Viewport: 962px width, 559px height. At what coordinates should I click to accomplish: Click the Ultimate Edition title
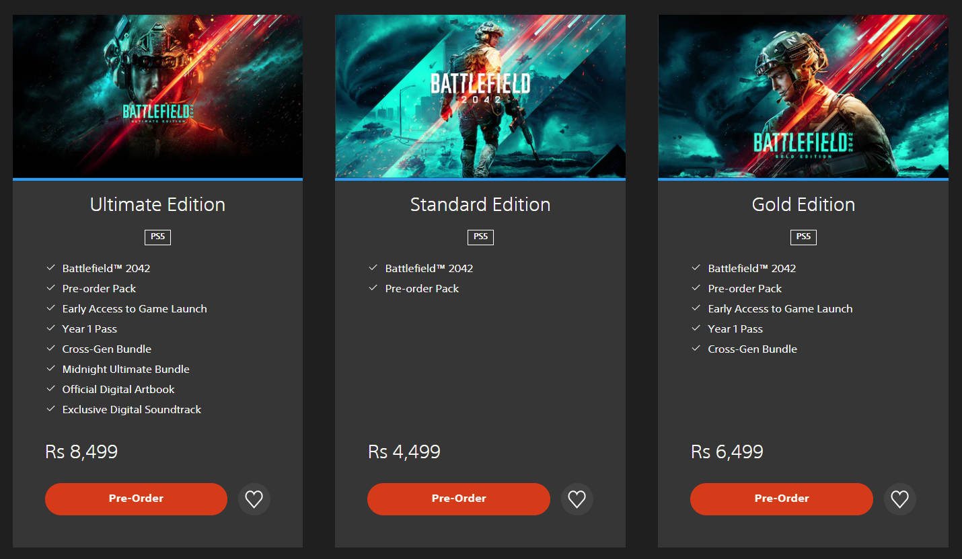pos(157,204)
